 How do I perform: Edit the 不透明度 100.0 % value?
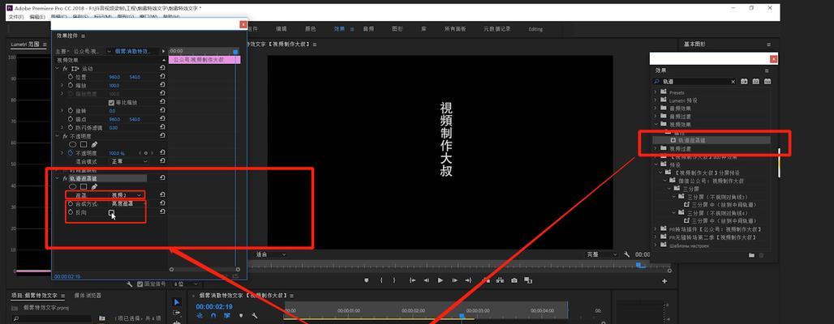tap(117, 153)
